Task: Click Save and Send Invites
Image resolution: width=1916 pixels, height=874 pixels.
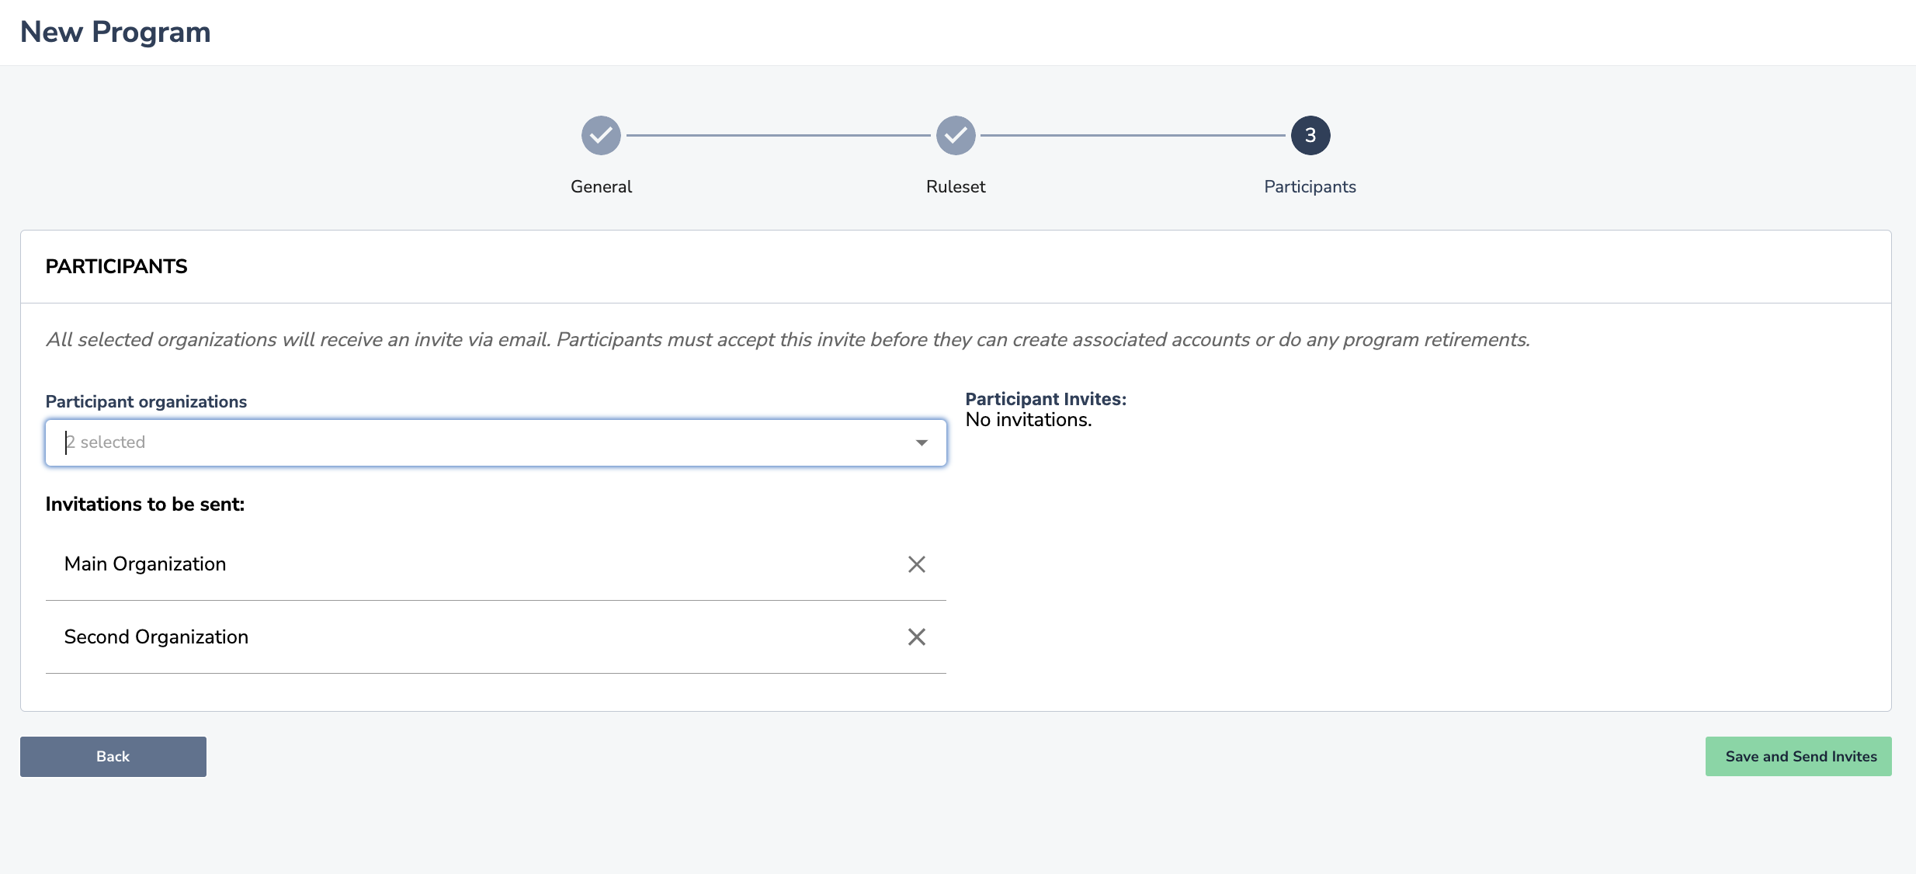Action: (1798, 756)
